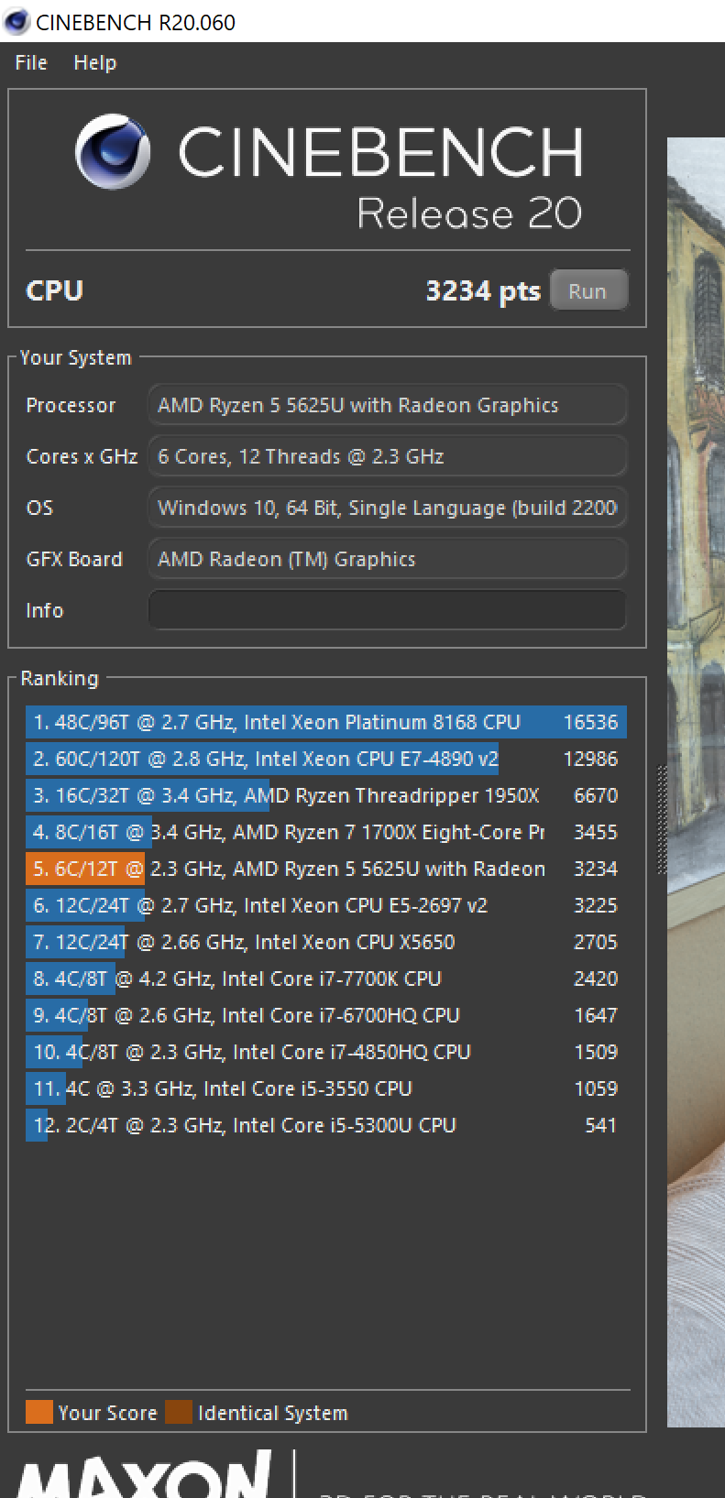Image resolution: width=725 pixels, height=1498 pixels.
Task: Open the Help menu
Action: (95, 63)
